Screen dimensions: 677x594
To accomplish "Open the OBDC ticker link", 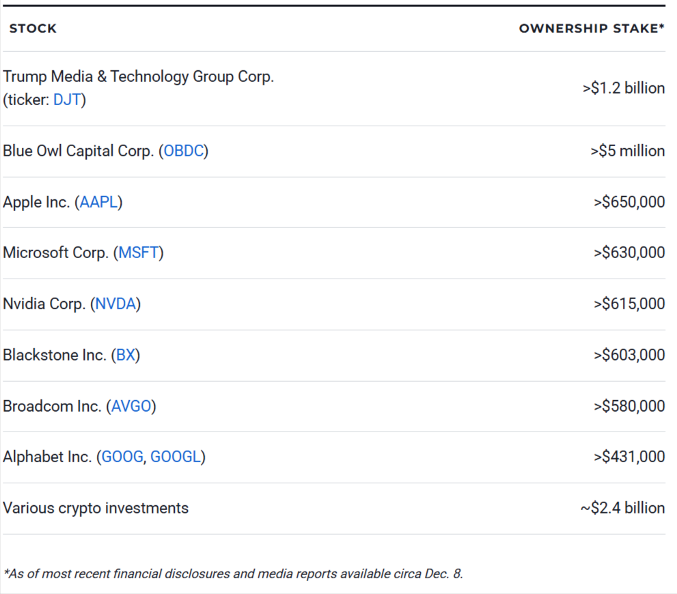I will pyautogui.click(x=184, y=151).
